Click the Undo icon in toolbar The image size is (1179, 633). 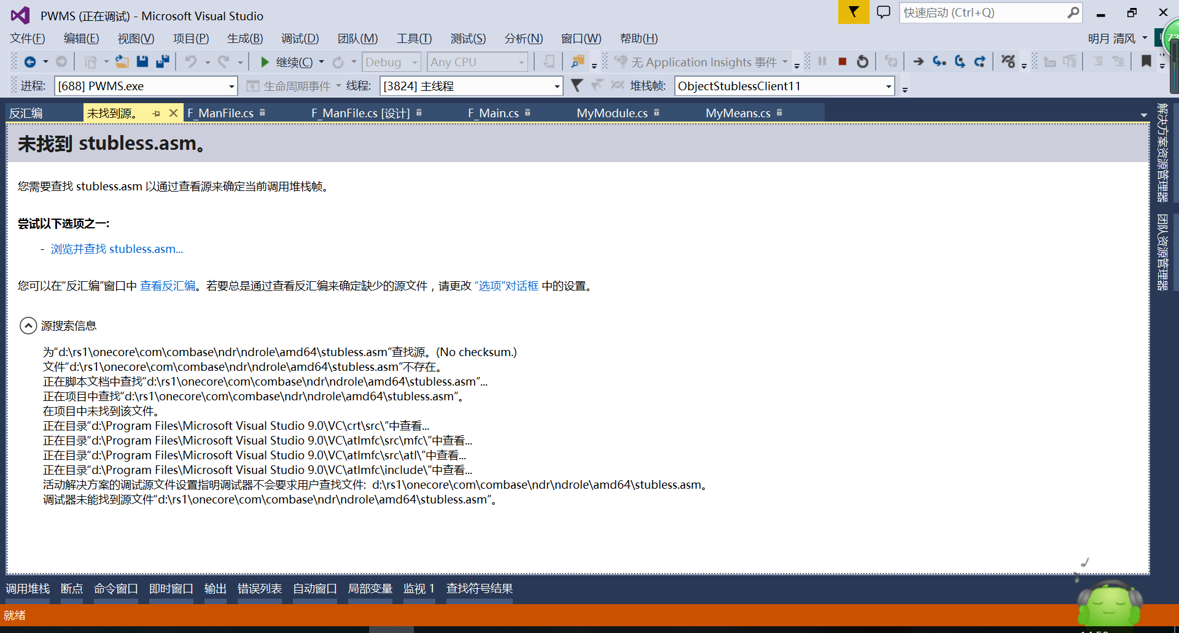click(x=191, y=62)
